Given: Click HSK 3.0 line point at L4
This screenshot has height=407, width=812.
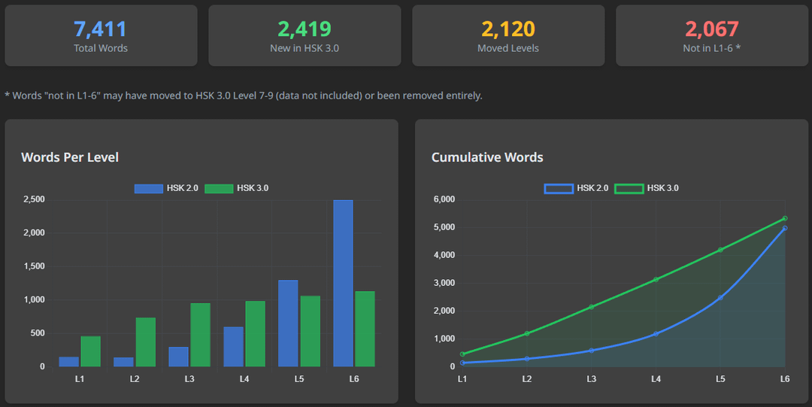Looking at the screenshot, I should coord(656,279).
